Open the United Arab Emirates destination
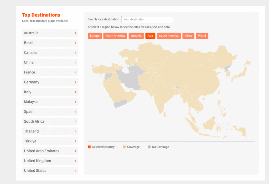This screenshot has width=269, height=184. (x=50, y=151)
